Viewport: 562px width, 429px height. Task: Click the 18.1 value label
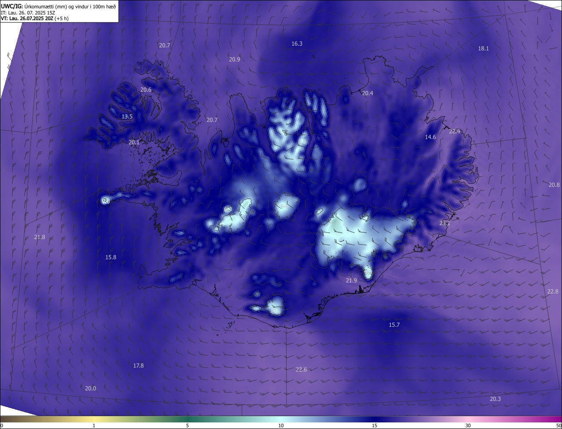(x=483, y=48)
